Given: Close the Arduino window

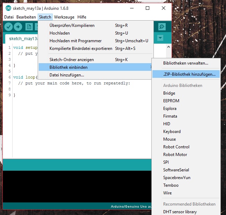Looking at the screenshot, I should pyautogui.click(x=164, y=8).
